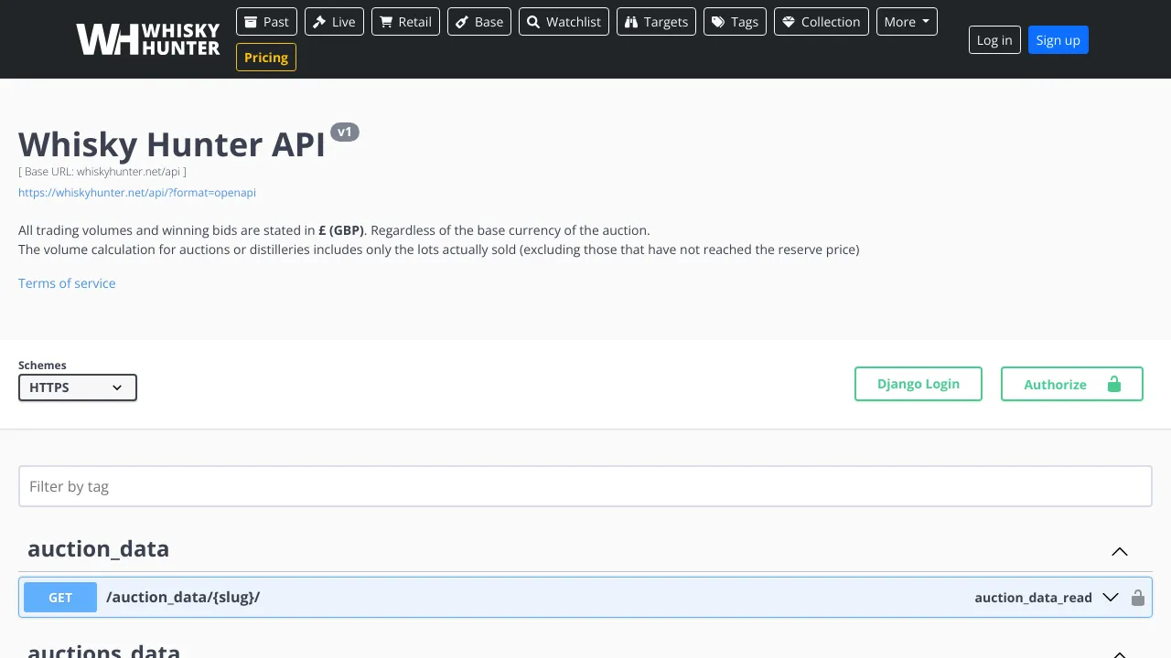Image resolution: width=1171 pixels, height=658 pixels.
Task: Click the Whisky Hunter logo
Action: tap(148, 39)
